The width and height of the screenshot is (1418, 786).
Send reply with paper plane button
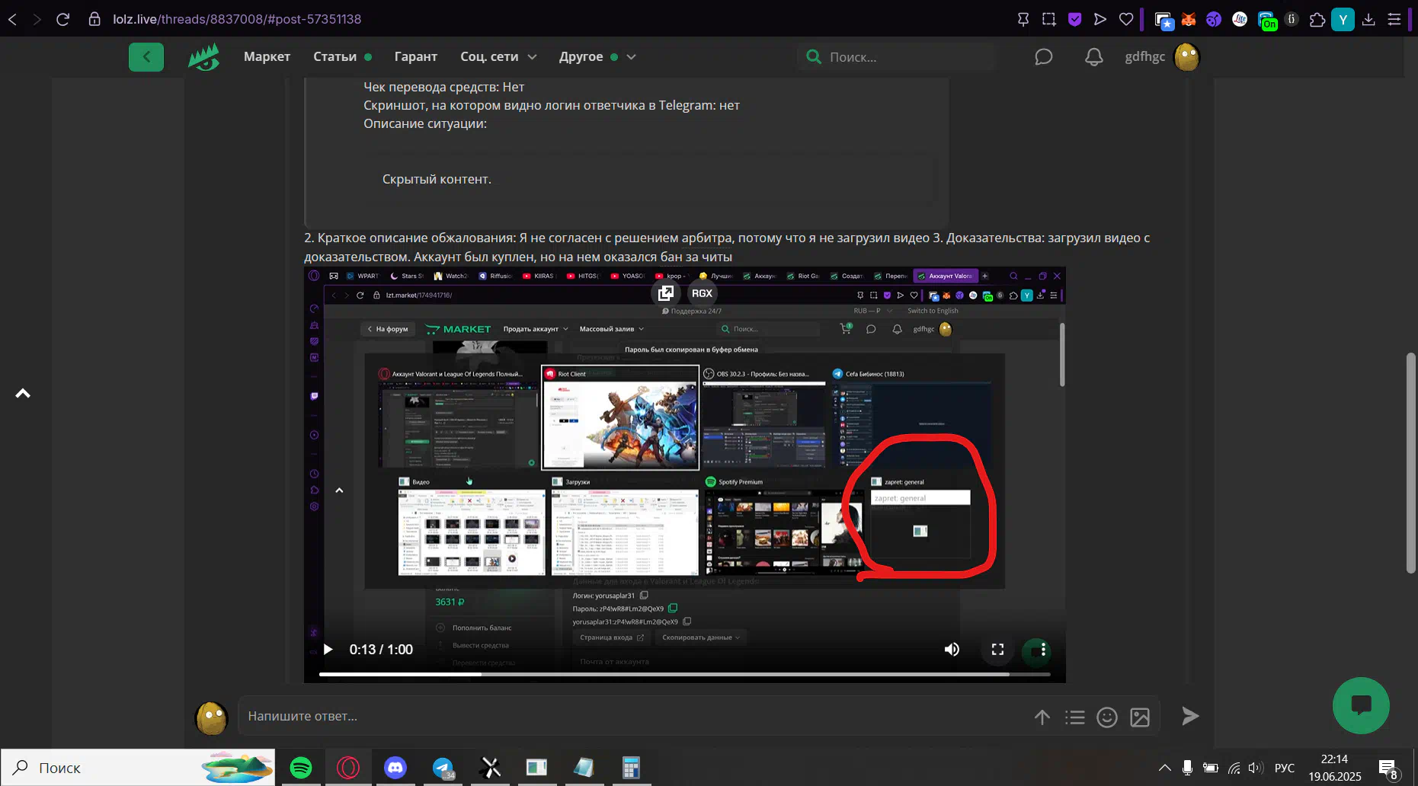1190,716
